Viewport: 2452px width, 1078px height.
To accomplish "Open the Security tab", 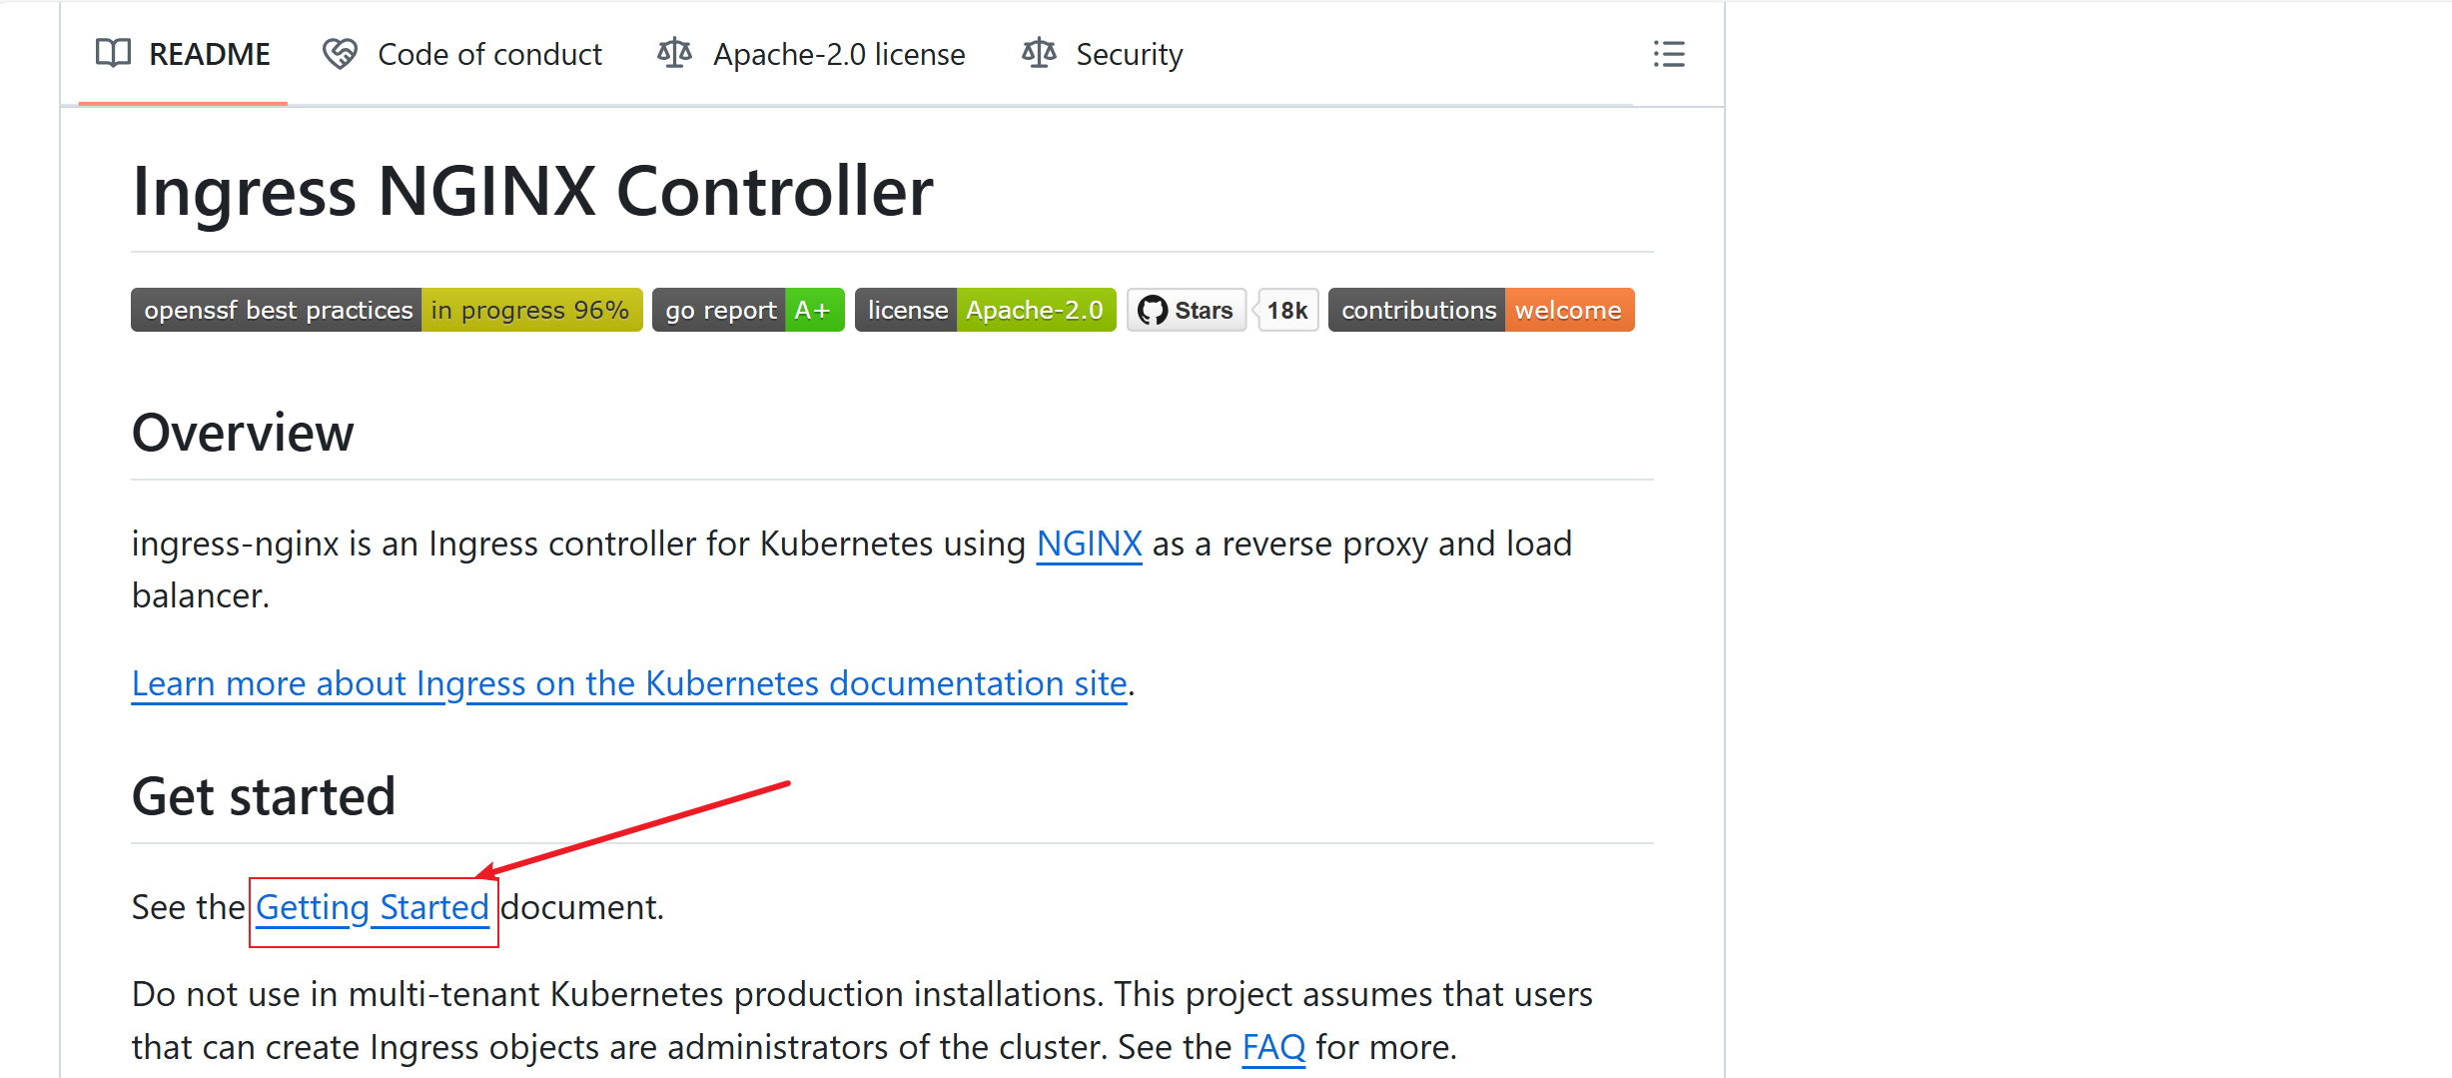I will pyautogui.click(x=1103, y=54).
